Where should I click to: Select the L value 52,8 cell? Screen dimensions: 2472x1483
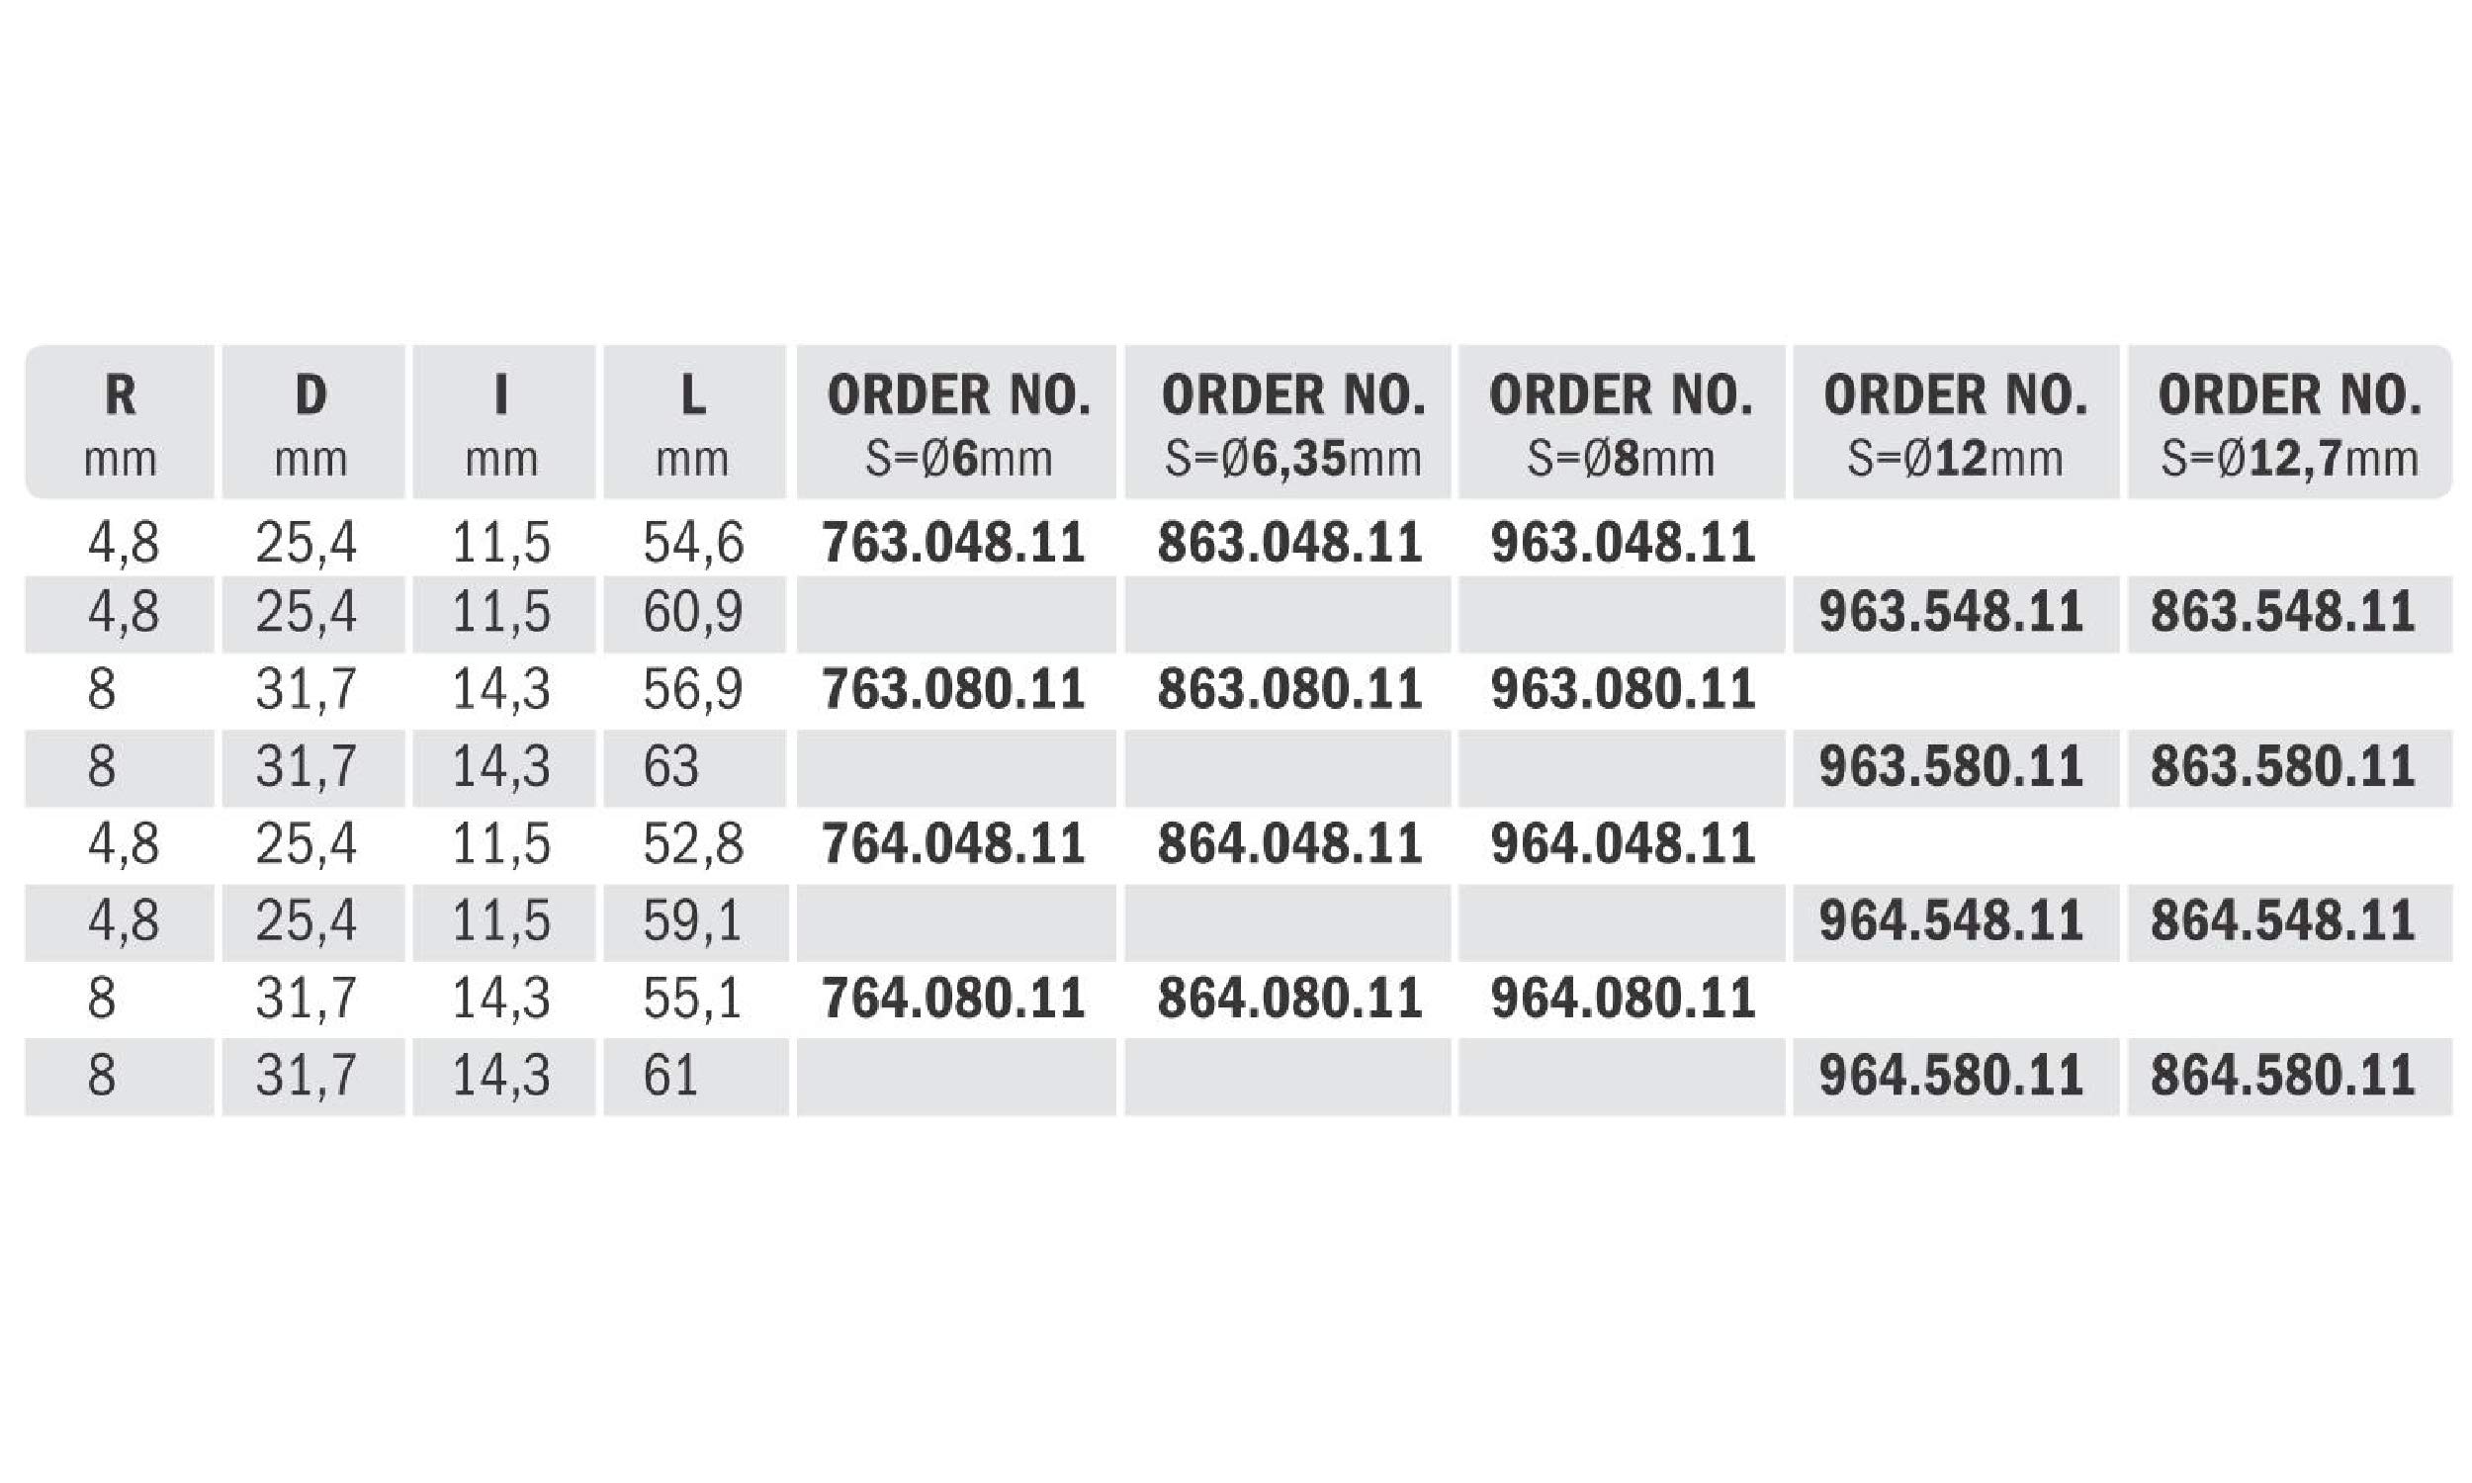693,844
